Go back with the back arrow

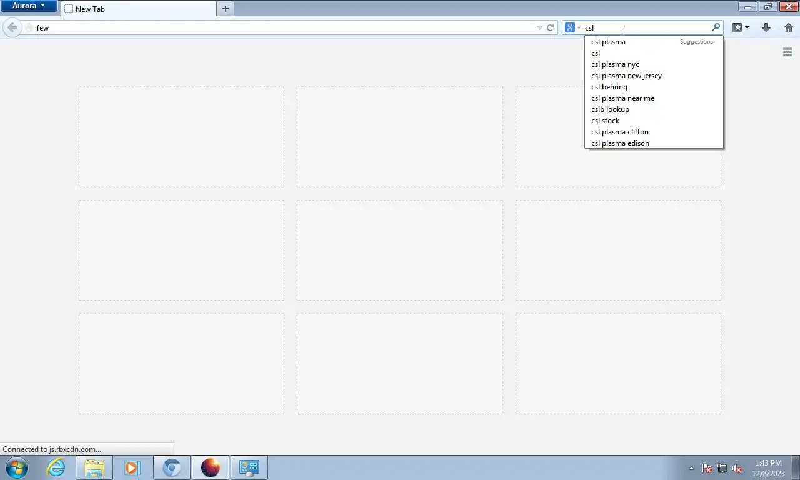point(12,27)
